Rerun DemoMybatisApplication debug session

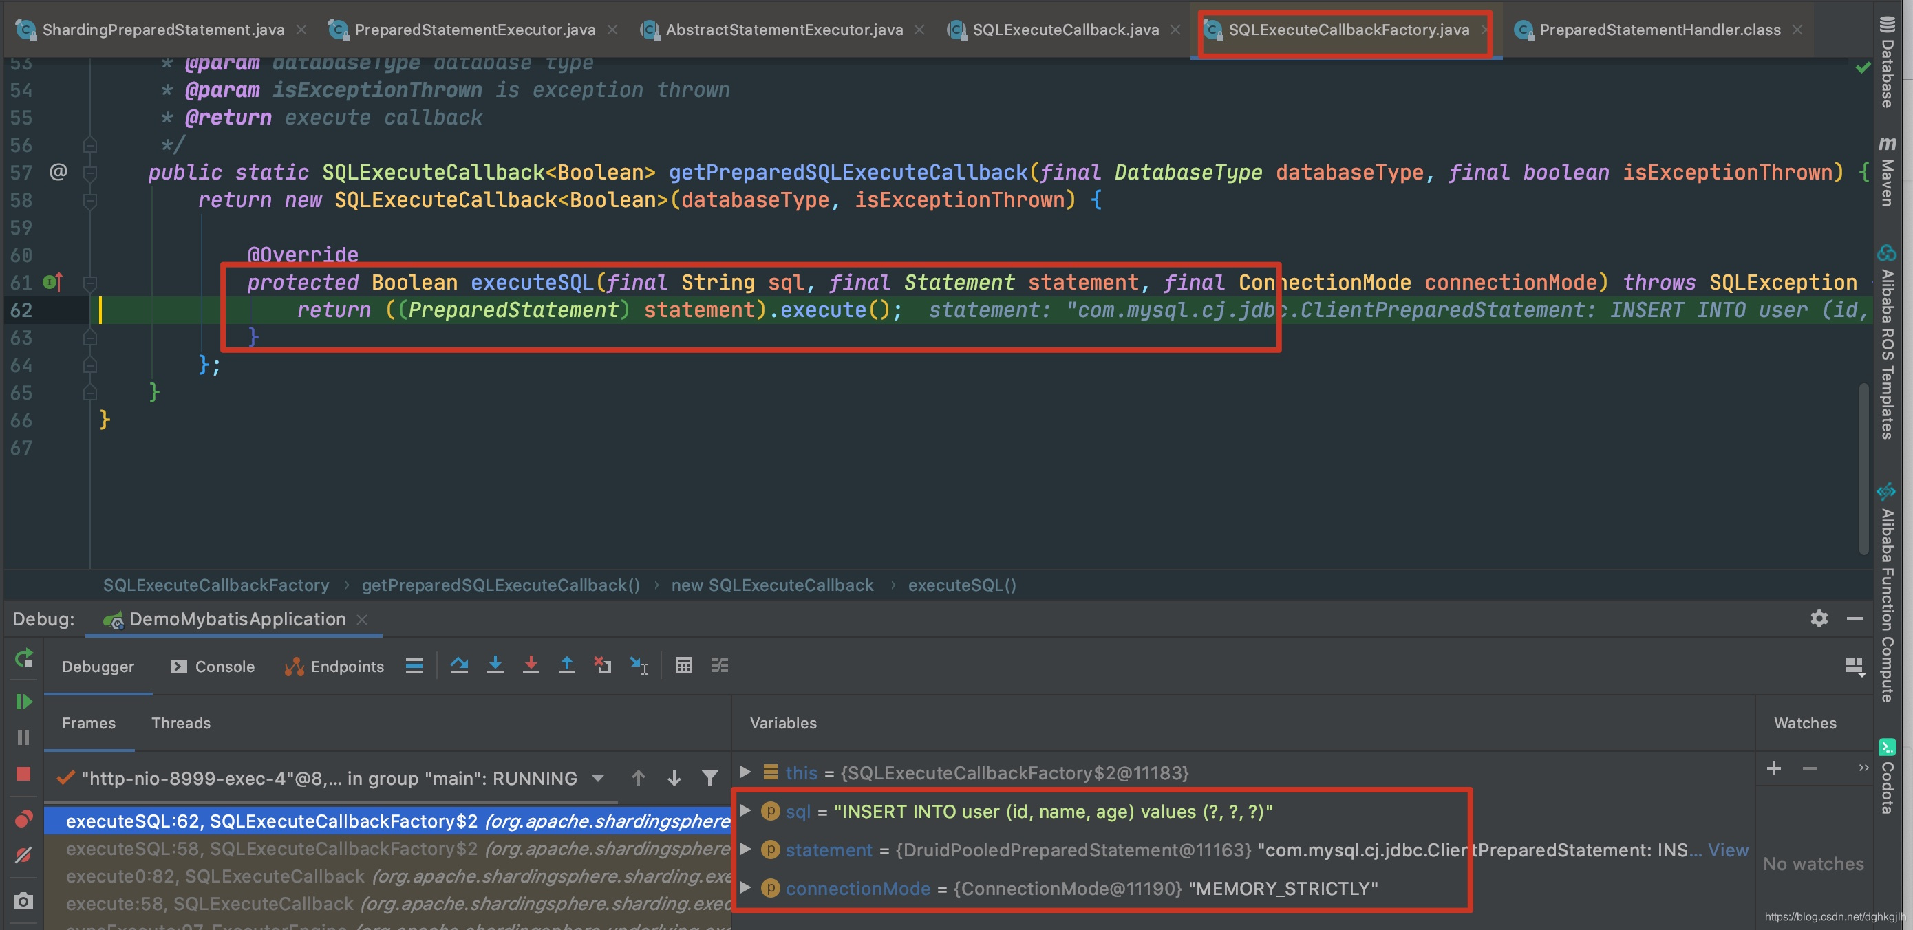click(24, 658)
